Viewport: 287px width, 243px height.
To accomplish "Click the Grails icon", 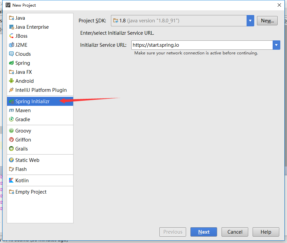I will pyautogui.click(x=11, y=149).
